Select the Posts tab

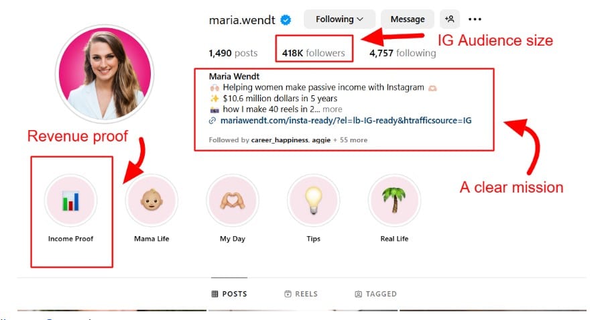[229, 294]
